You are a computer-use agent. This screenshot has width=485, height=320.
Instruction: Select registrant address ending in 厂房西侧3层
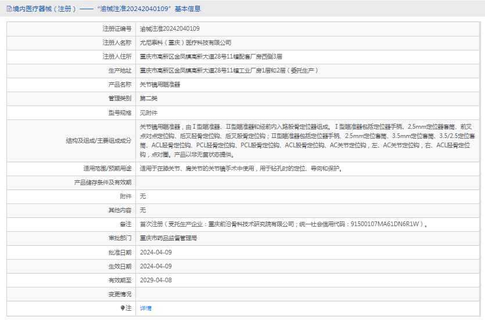pos(211,57)
